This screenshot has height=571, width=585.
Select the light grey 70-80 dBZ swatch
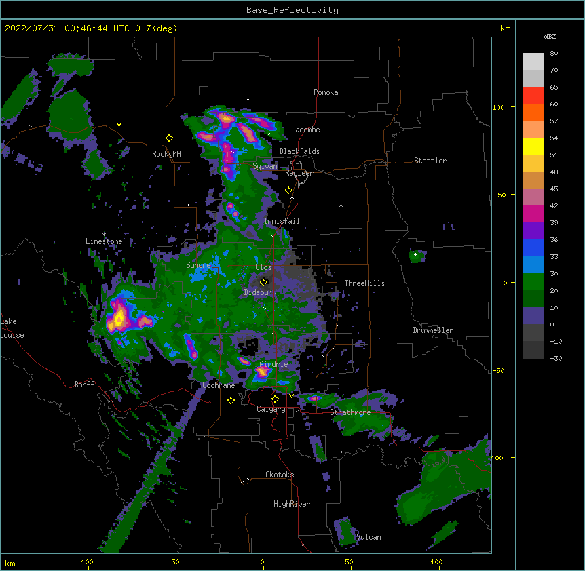click(533, 62)
